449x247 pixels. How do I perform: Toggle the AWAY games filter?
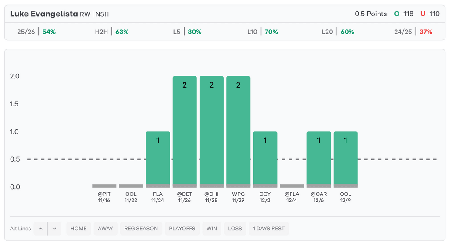tap(105, 229)
